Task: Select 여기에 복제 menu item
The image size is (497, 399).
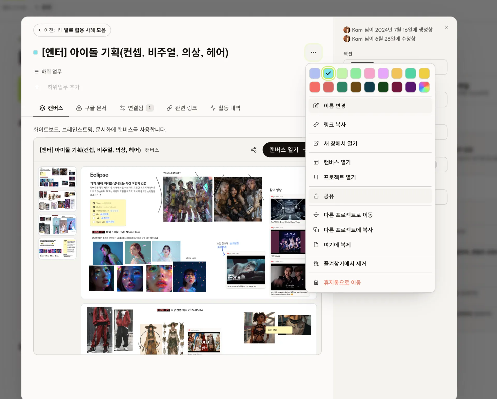Action: pyautogui.click(x=370, y=245)
